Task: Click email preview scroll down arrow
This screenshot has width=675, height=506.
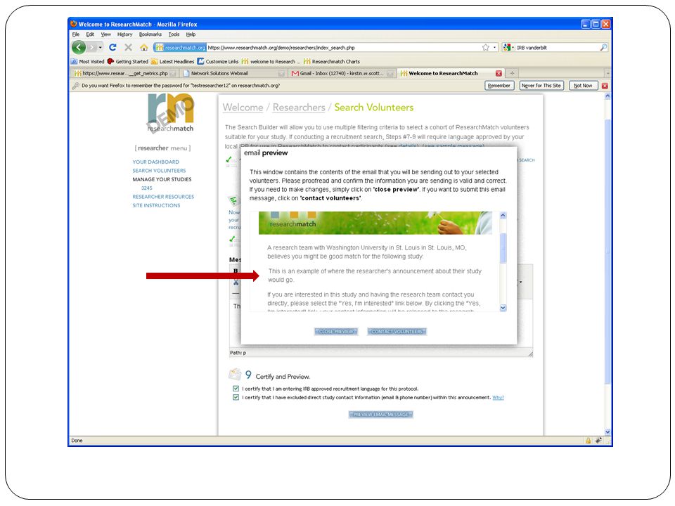Action: tap(503, 308)
